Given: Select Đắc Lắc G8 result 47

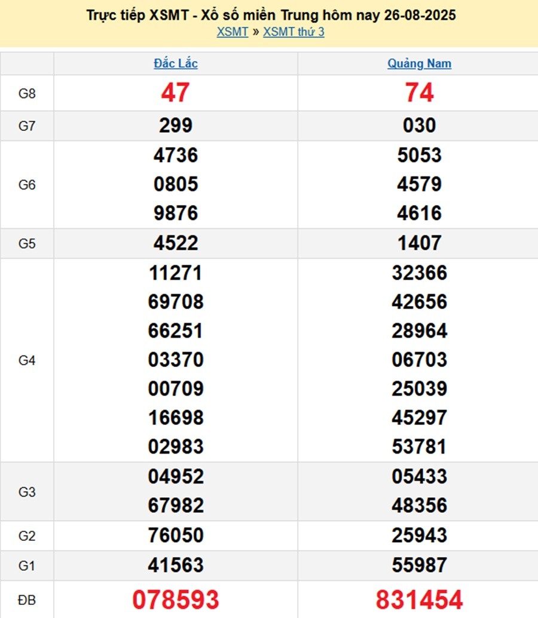Looking at the screenshot, I should tap(175, 93).
